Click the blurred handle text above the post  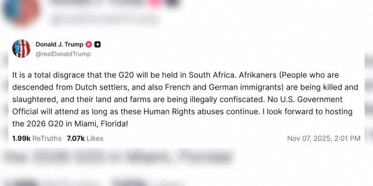coord(104,20)
